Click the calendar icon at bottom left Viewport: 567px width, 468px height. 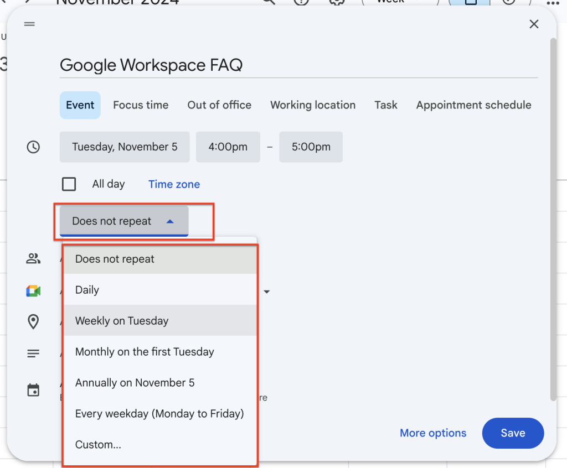click(33, 390)
